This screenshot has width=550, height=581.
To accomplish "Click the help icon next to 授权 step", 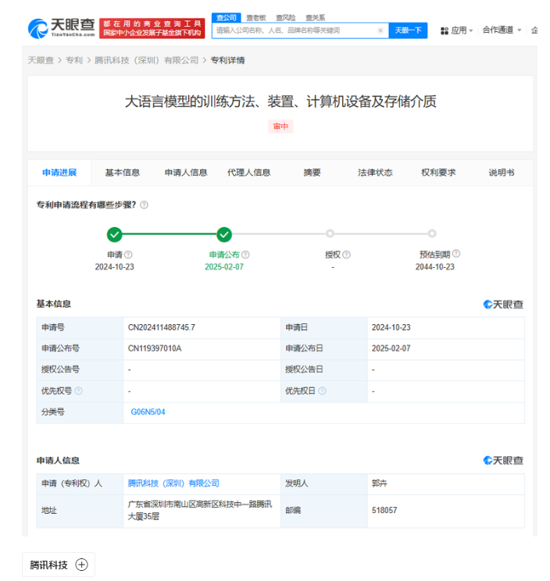I will [347, 255].
